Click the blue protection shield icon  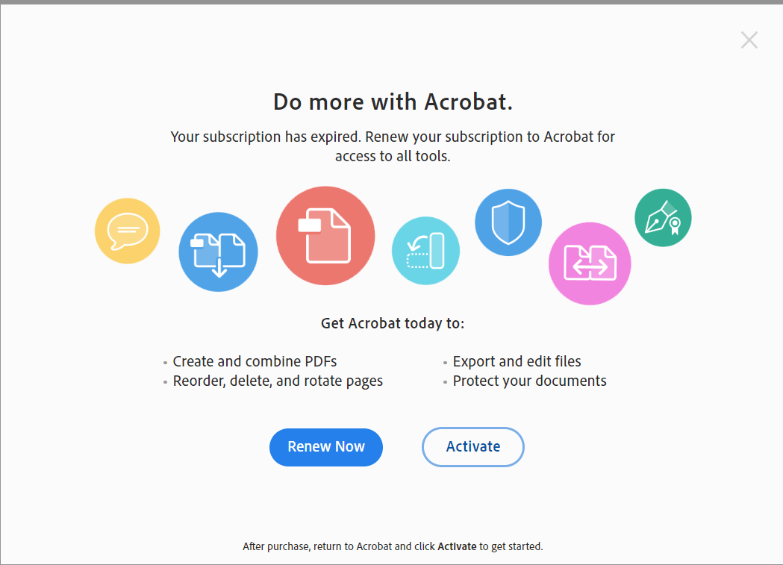pyautogui.click(x=508, y=222)
